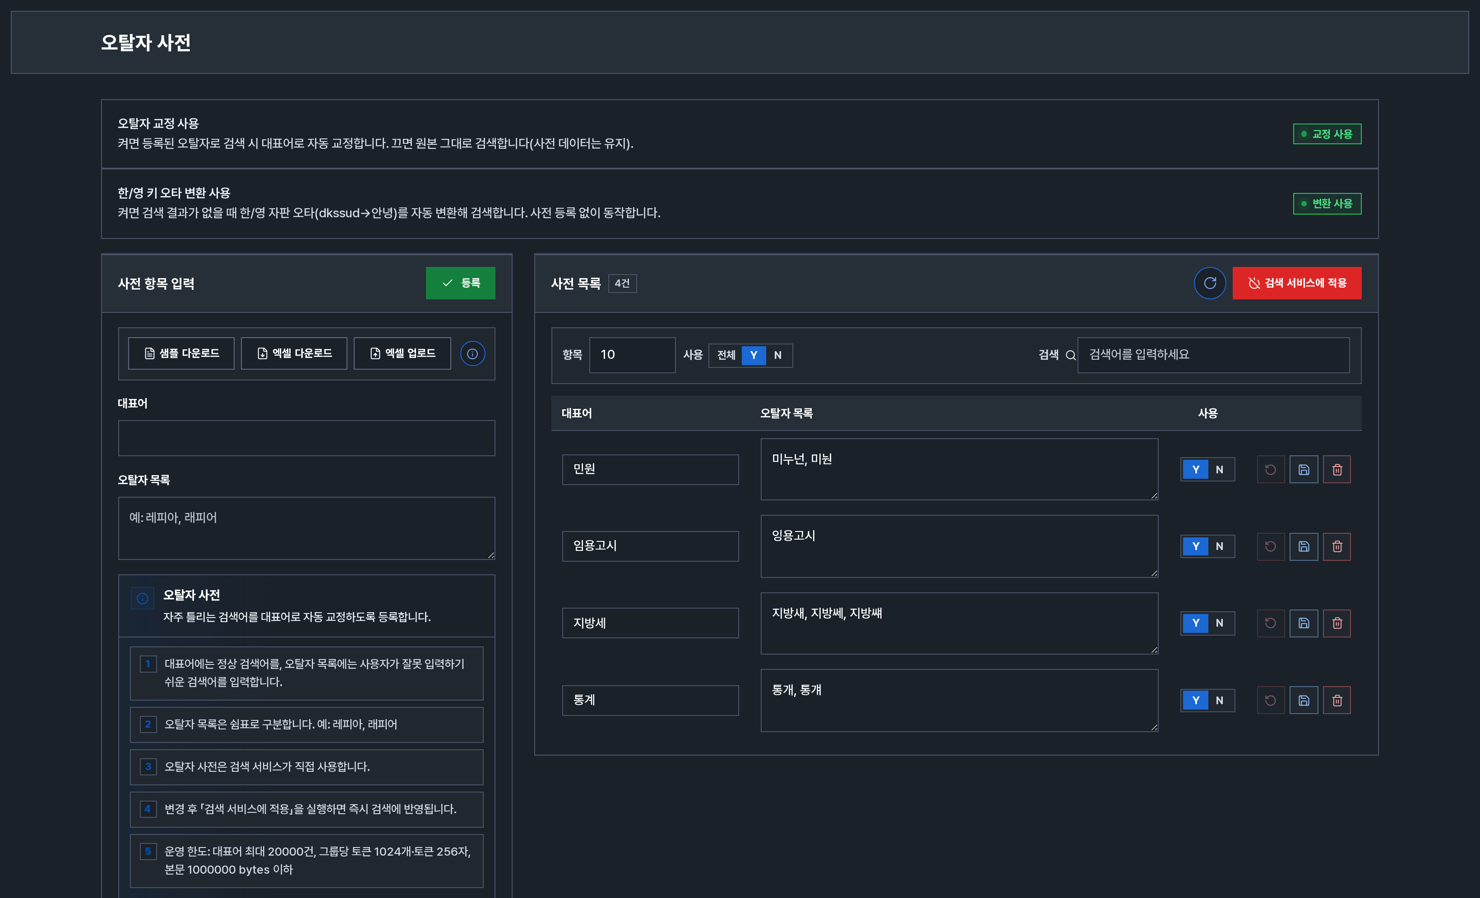This screenshot has width=1480, height=898.
Task: Focus the 항목 count field showing 10
Action: coord(632,355)
